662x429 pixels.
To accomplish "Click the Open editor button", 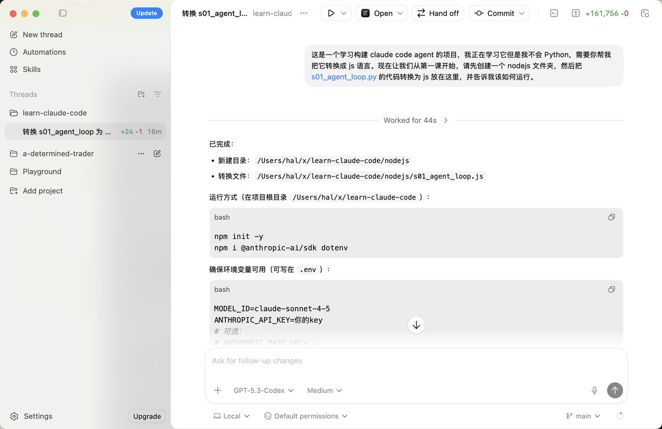I will tap(376, 13).
